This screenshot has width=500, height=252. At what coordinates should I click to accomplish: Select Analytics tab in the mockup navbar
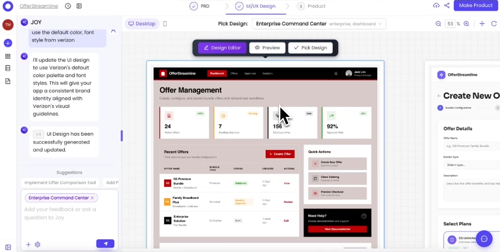268,74
